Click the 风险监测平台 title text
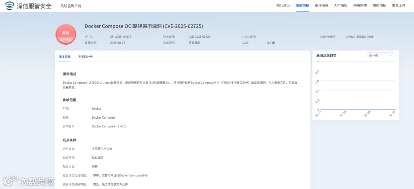The image size is (414, 189). click(x=71, y=6)
